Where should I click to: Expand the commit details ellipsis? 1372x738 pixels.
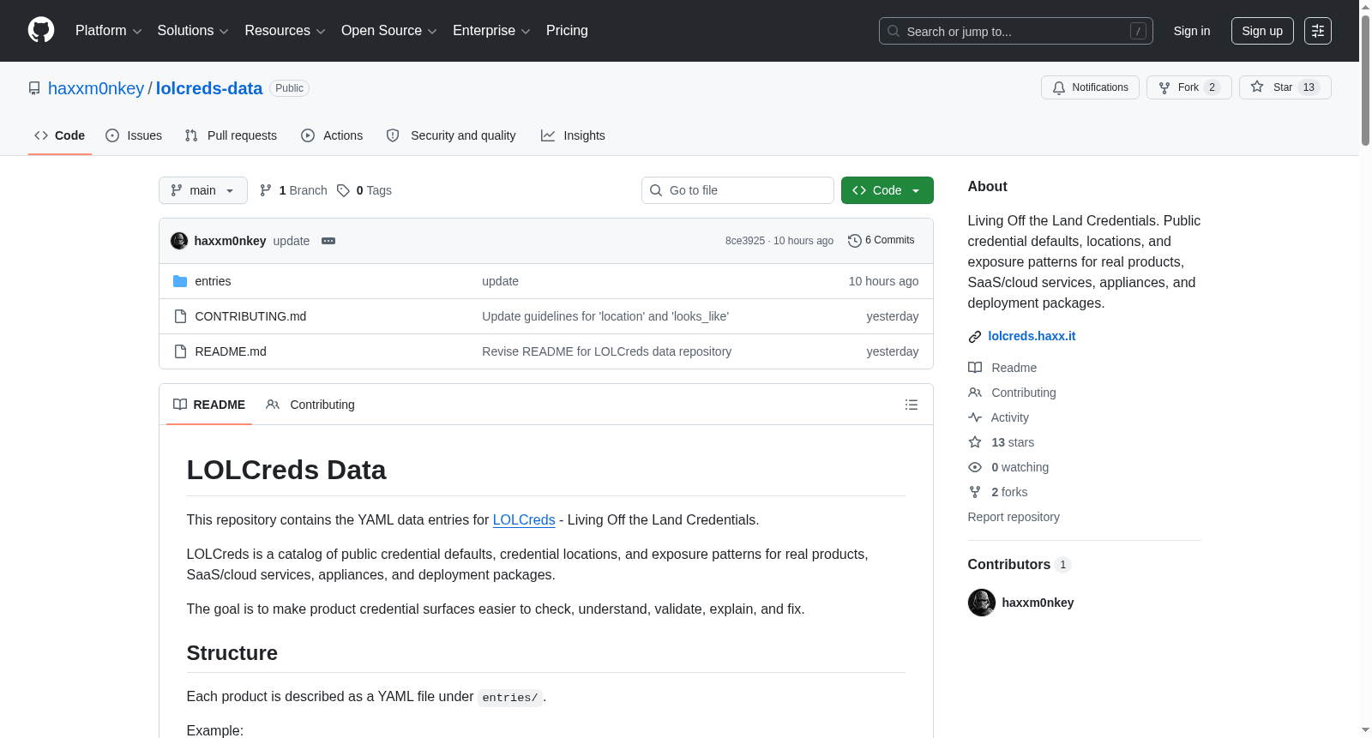click(328, 241)
